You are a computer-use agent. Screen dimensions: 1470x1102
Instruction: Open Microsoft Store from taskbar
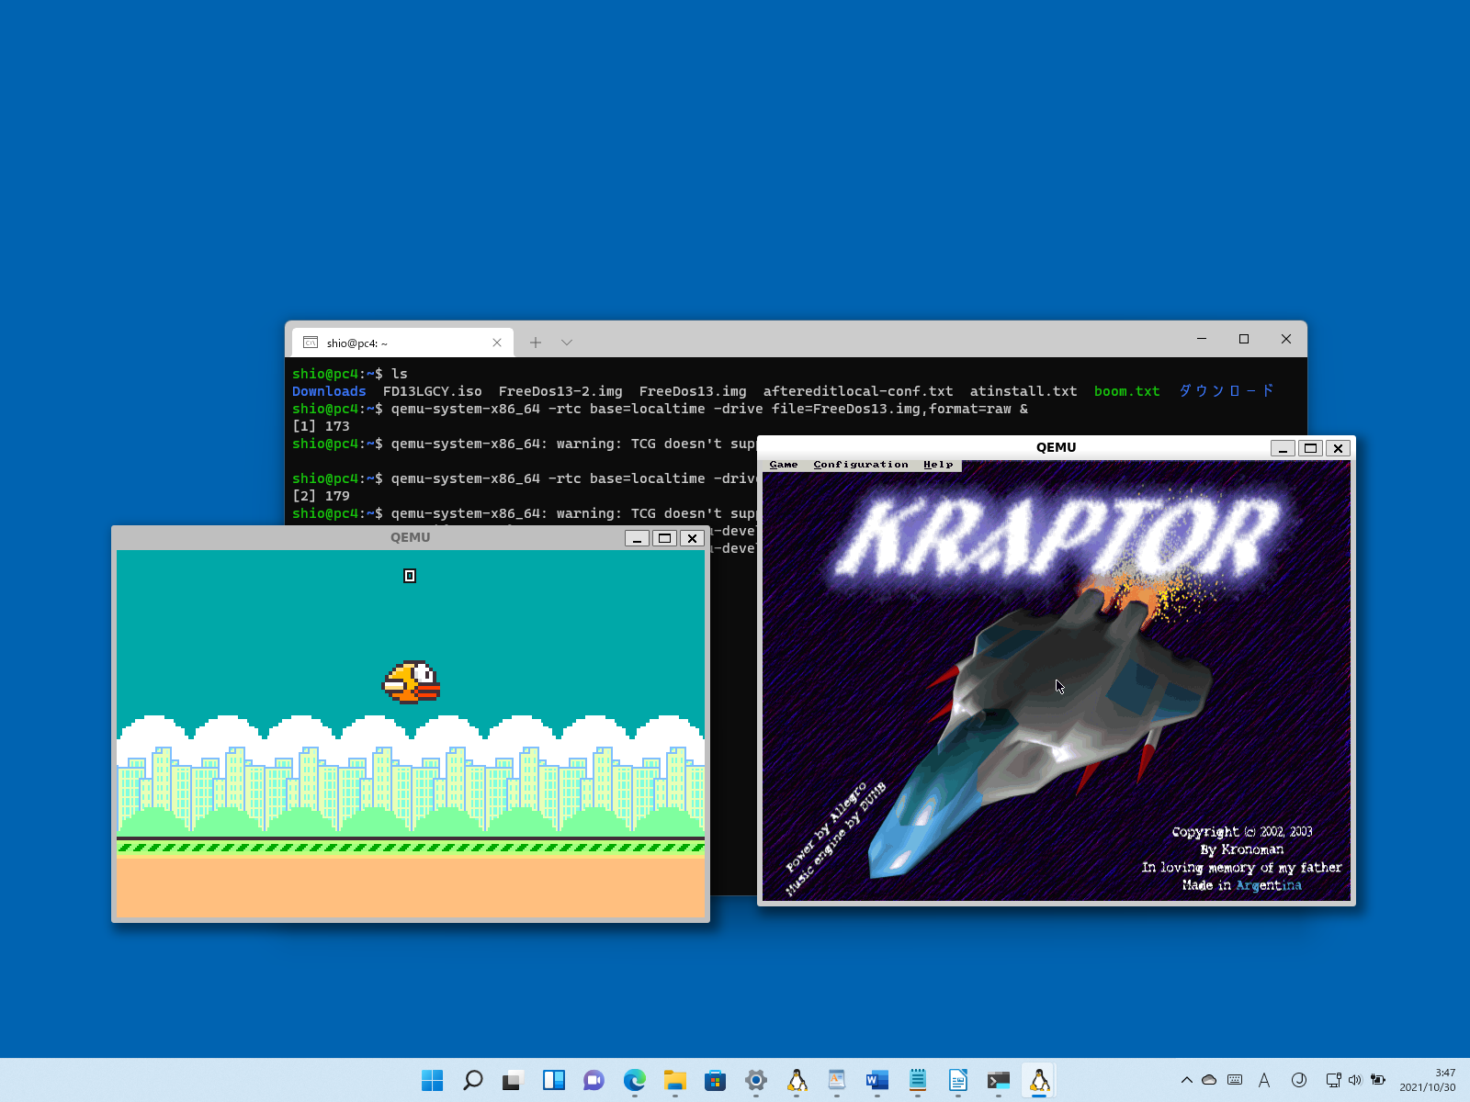716,1080
